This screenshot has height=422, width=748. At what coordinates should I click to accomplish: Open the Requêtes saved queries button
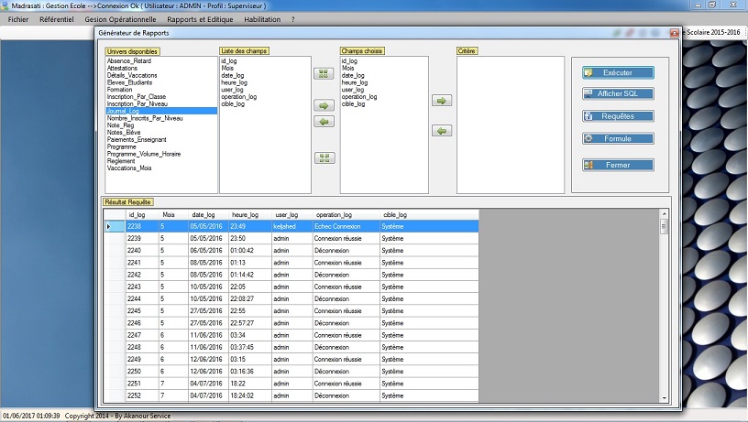[x=618, y=116]
